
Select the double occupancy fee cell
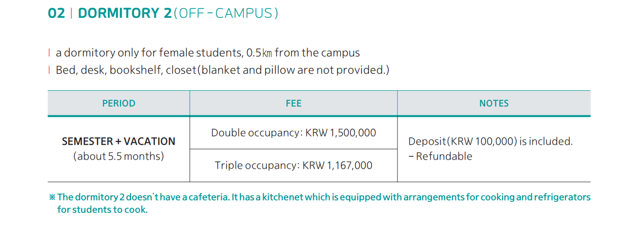tap(293, 133)
